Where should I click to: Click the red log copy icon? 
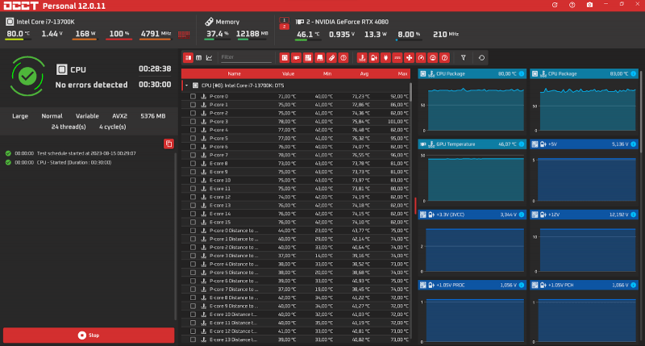pos(169,144)
